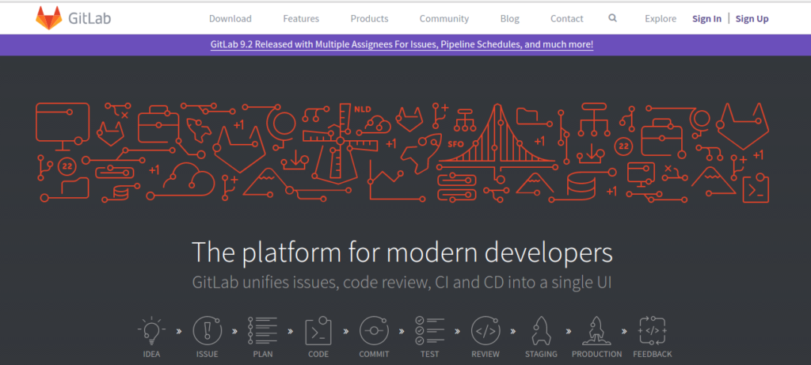Open the Products navigation item
This screenshot has width=811, height=365.
[369, 18]
